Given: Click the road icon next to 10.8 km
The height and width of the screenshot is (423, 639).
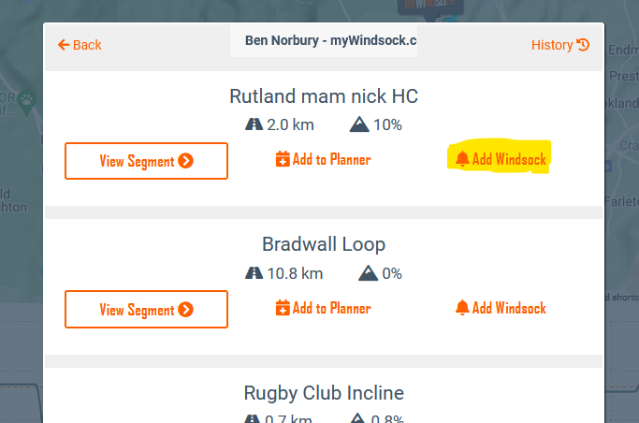Looking at the screenshot, I should (x=254, y=273).
